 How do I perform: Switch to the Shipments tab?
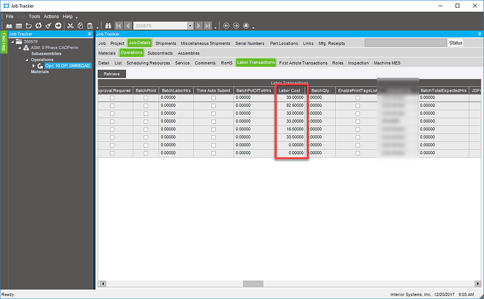[x=166, y=43]
